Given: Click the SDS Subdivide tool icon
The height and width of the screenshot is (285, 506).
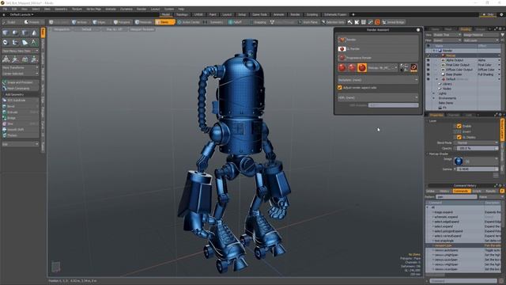Looking at the screenshot, I should click(5, 101).
